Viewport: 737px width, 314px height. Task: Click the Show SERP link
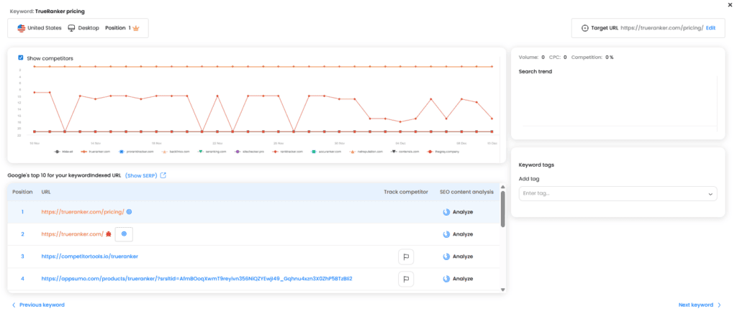141,175
